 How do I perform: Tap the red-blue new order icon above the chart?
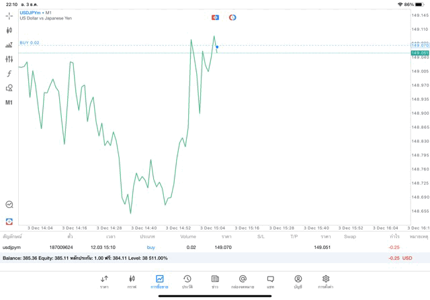point(215,17)
